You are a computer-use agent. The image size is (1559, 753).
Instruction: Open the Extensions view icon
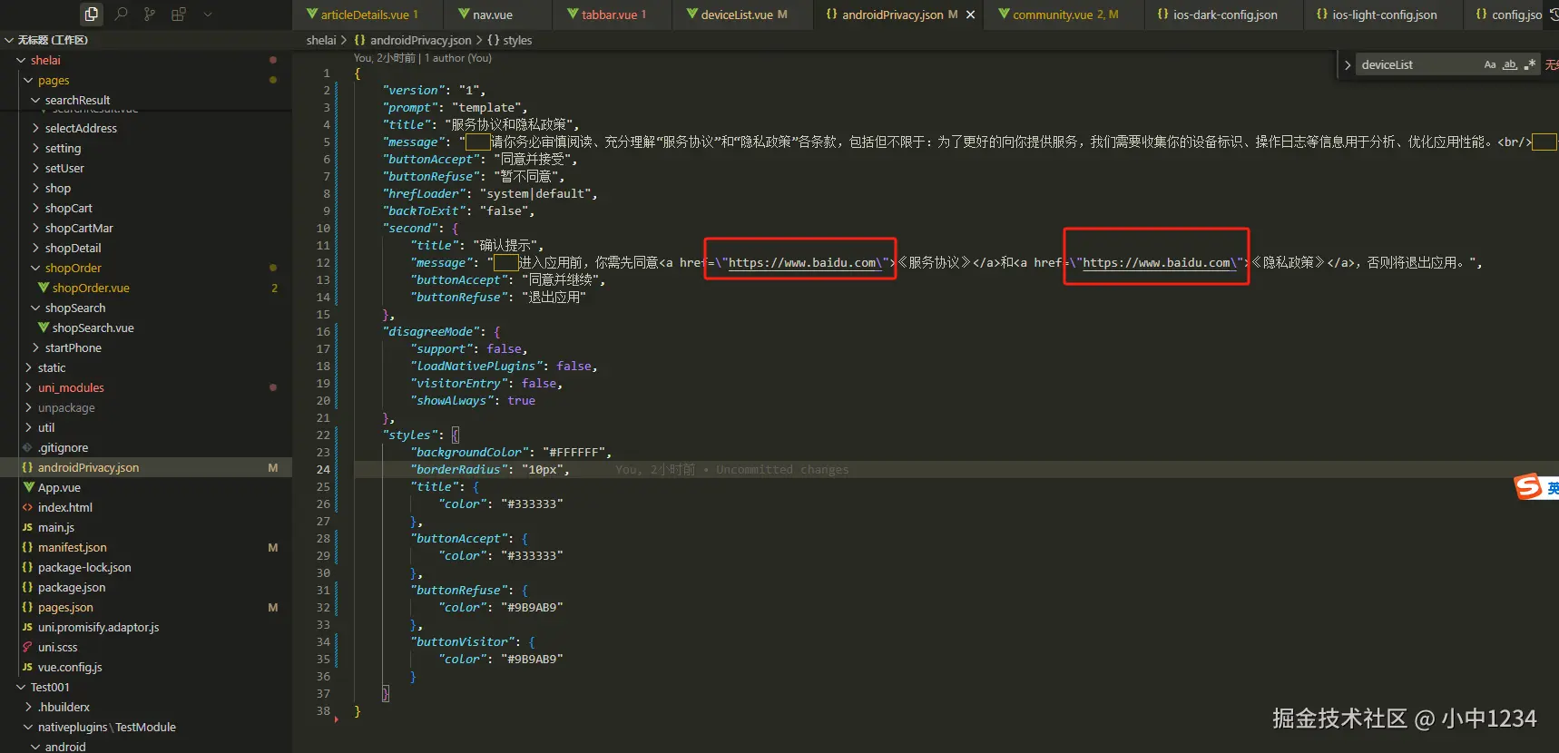(179, 14)
